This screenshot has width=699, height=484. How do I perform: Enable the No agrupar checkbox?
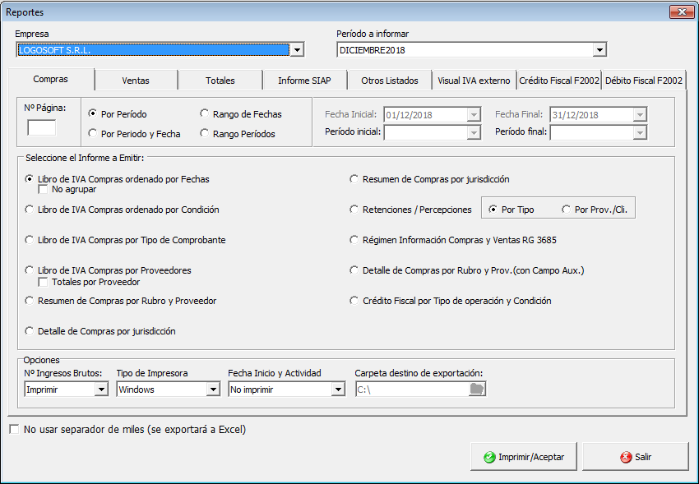pyautogui.click(x=44, y=189)
